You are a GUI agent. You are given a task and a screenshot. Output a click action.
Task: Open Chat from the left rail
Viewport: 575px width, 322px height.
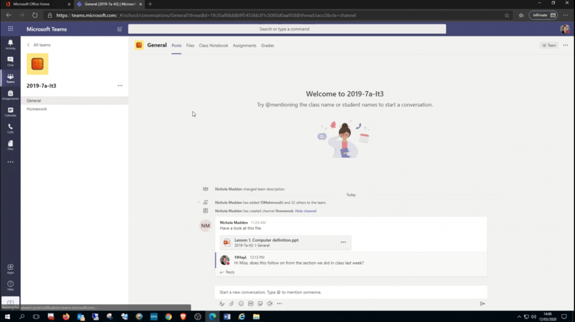(10, 61)
